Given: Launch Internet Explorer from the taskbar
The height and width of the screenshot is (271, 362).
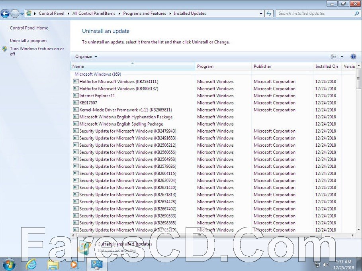Looking at the screenshot, I should [x=31, y=264].
